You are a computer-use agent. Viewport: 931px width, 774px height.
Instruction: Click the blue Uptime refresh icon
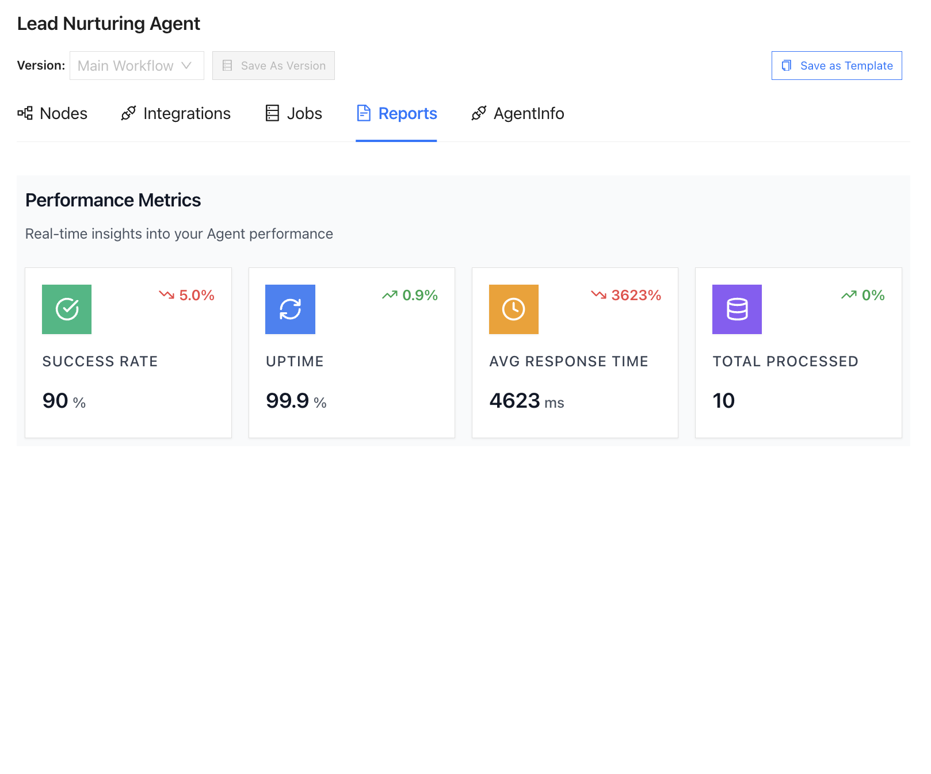click(290, 309)
